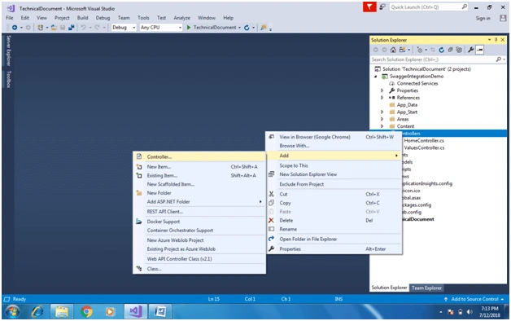Open File Explorer from the taskbar
This screenshot has width=511, height=321.
point(62,312)
